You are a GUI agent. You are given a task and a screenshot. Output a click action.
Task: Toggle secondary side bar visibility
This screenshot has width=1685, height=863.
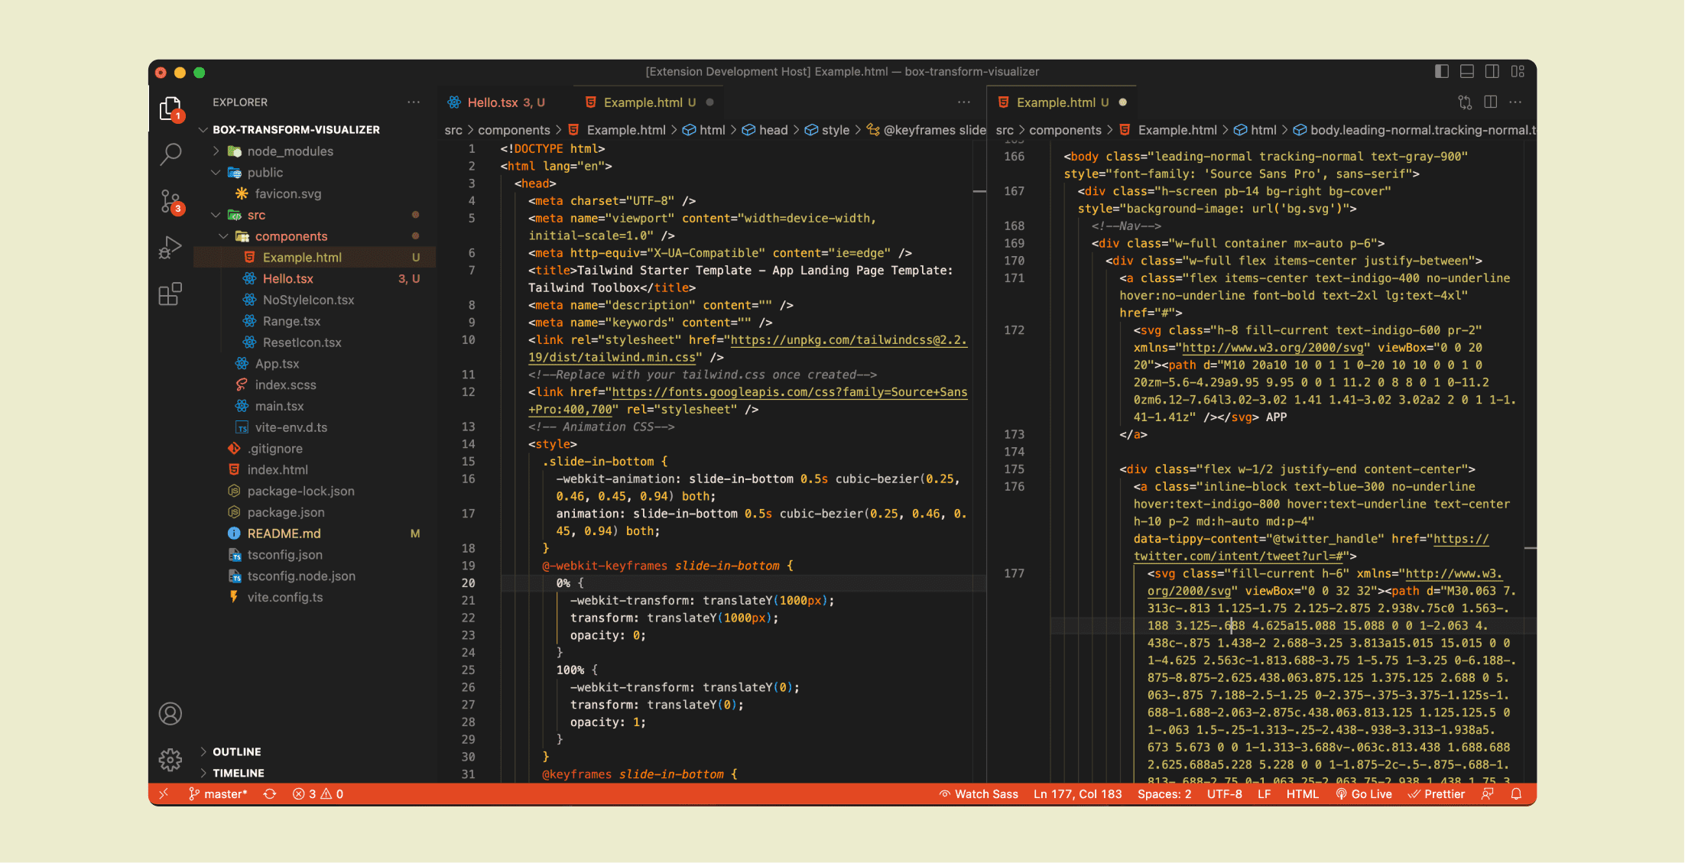[1492, 71]
